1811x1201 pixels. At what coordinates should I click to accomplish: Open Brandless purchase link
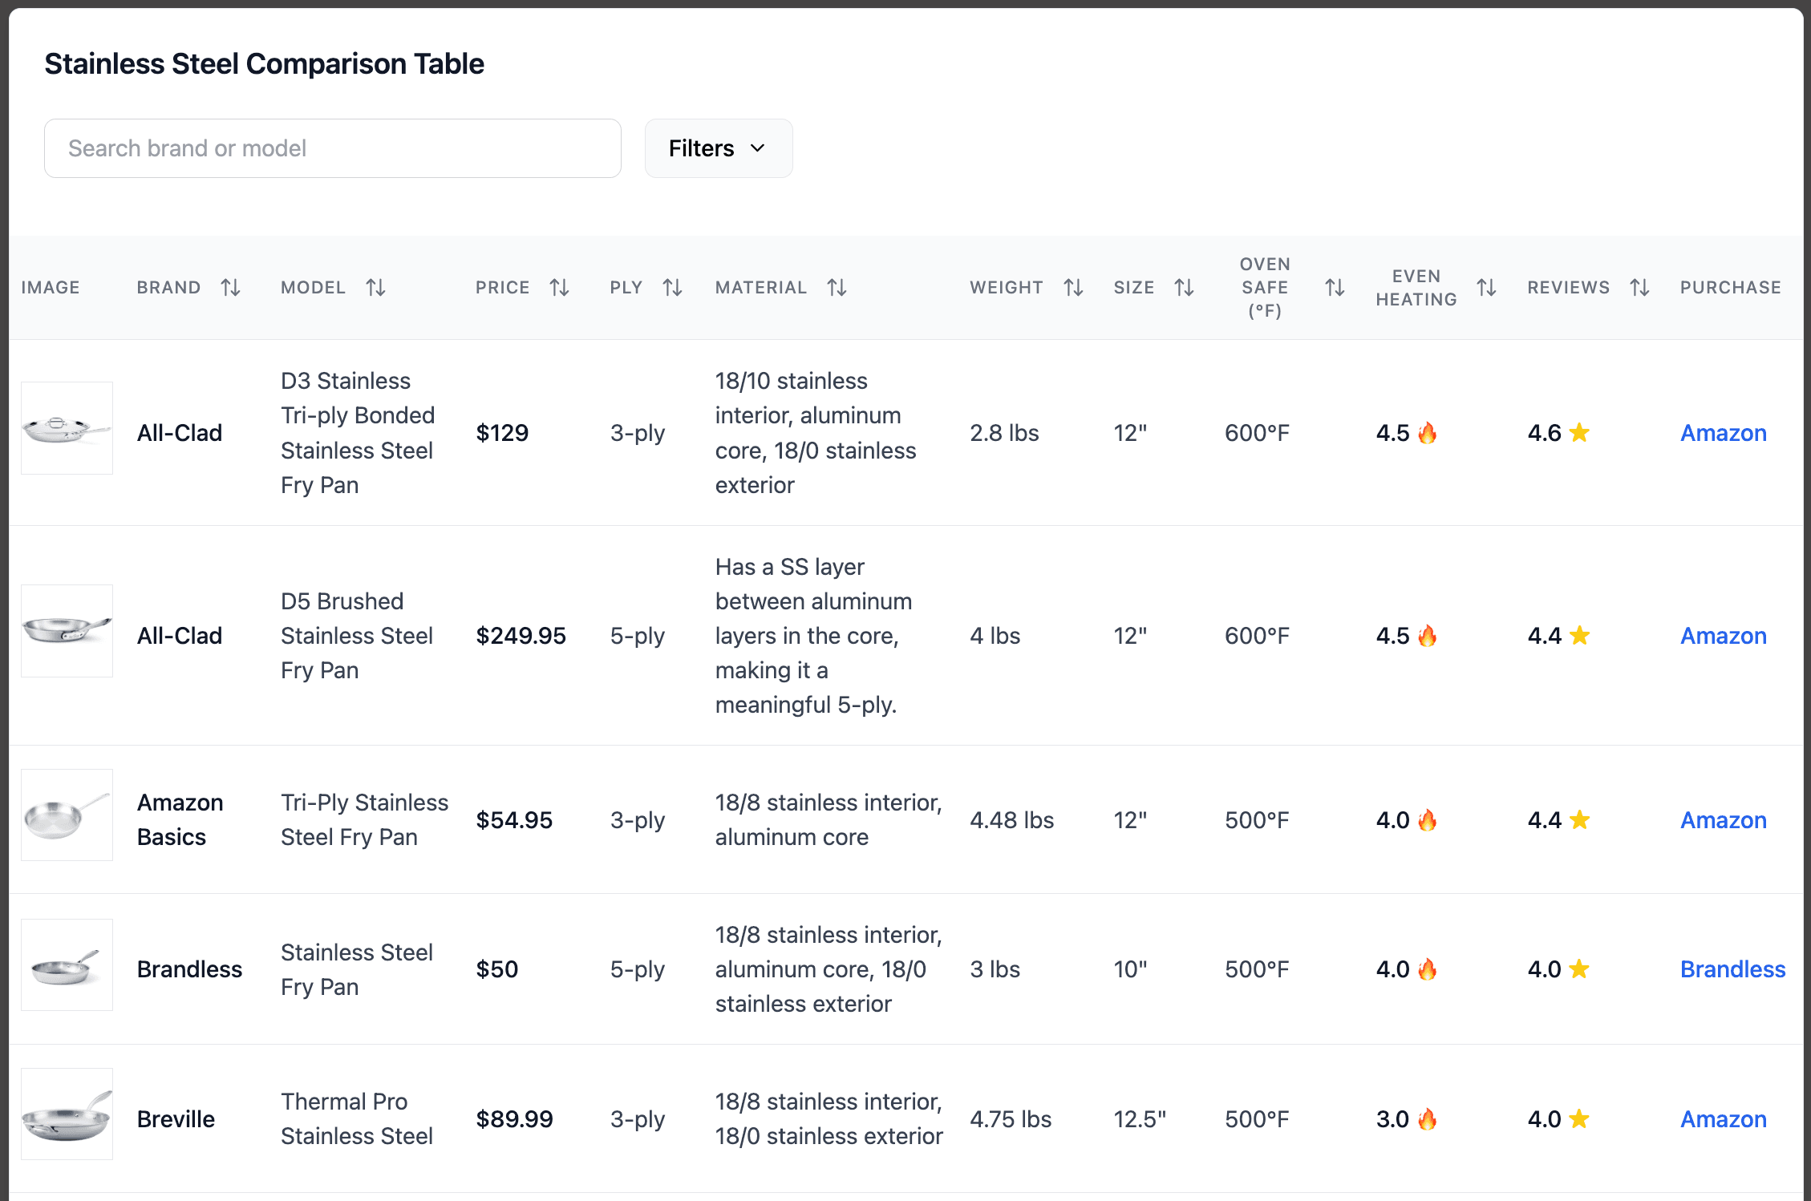point(1733,969)
